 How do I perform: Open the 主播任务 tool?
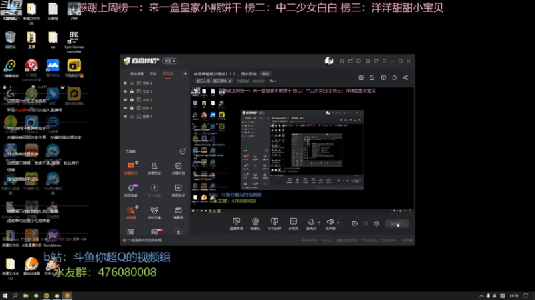point(178,168)
